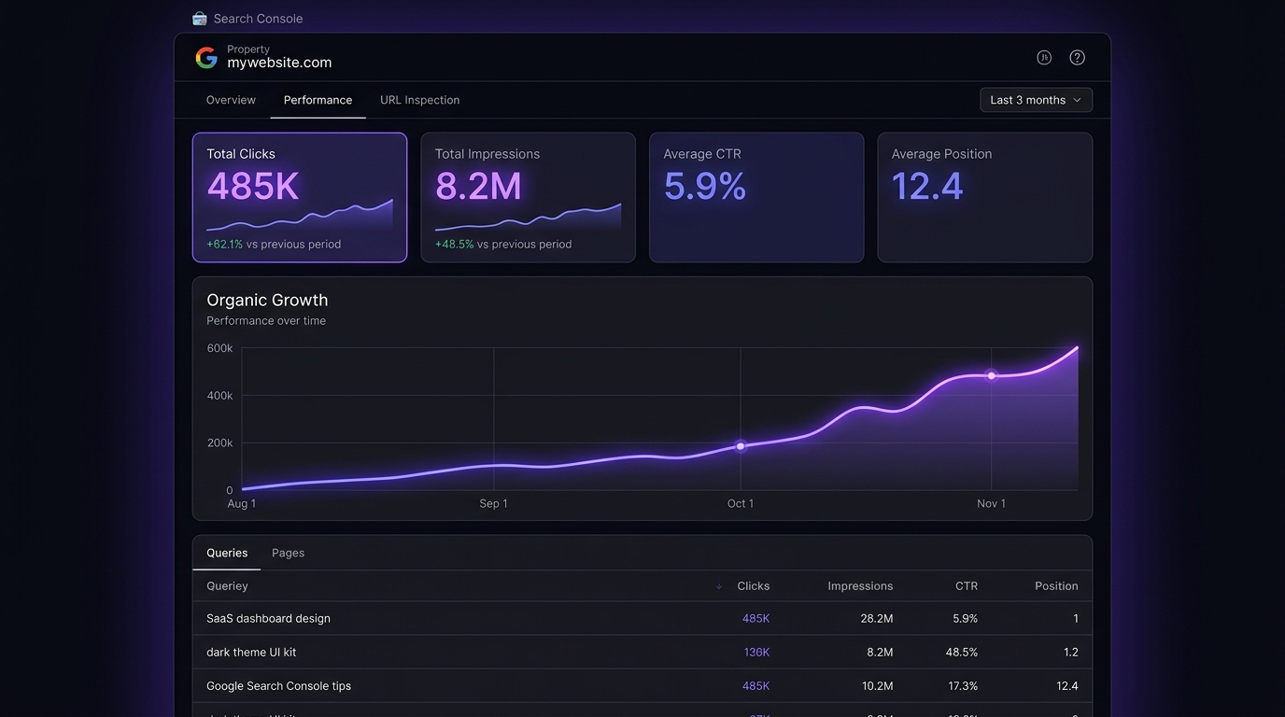
Task: Click 5.9% CTR in SaaS dashboard design row
Action: [x=965, y=618]
